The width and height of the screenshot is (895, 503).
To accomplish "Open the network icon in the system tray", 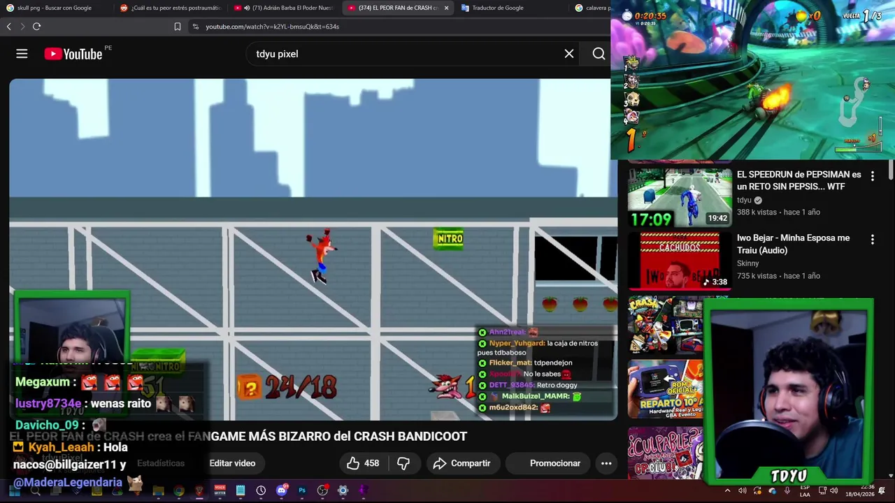I will 822,490.
